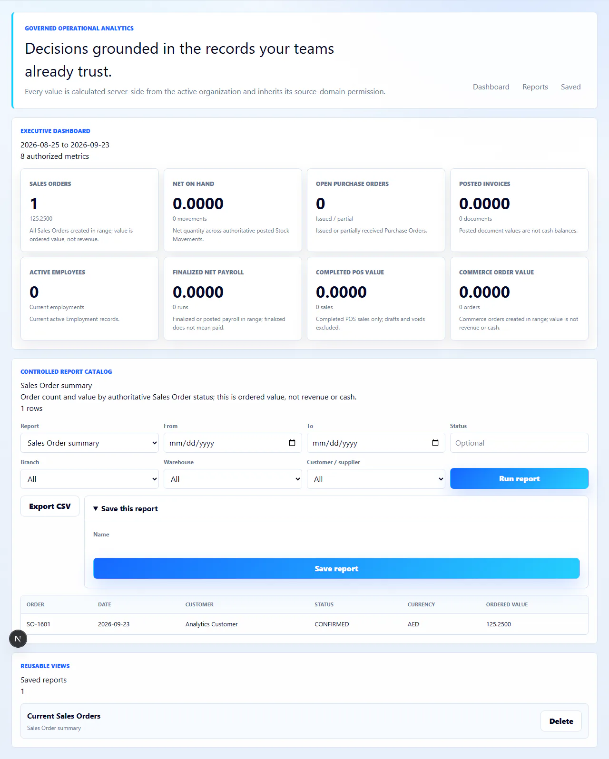The width and height of the screenshot is (609, 759).
Task: Click the To date field
Action: click(376, 443)
